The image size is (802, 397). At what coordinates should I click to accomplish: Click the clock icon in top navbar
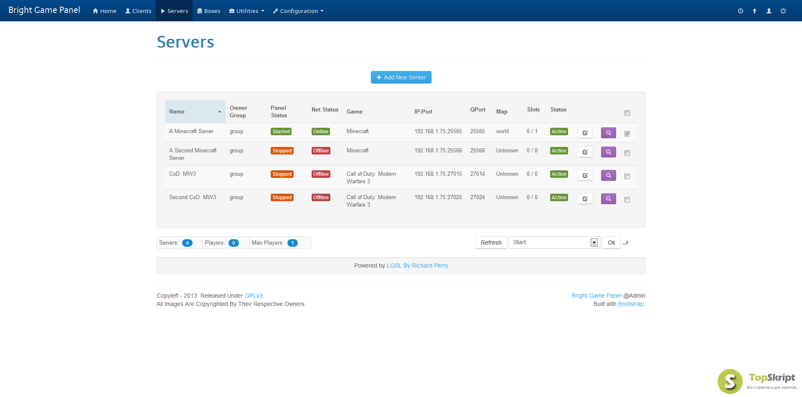coord(741,11)
